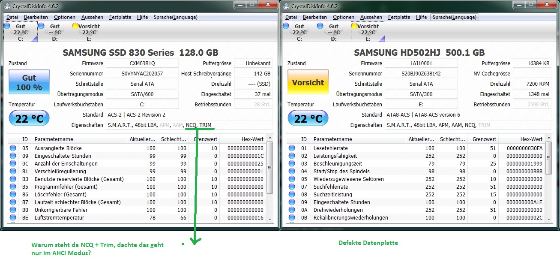This screenshot has width=560, height=259.
Task: Click status icon of Rekalibrierungswiederholungen row
Action: pyautogui.click(x=292, y=217)
